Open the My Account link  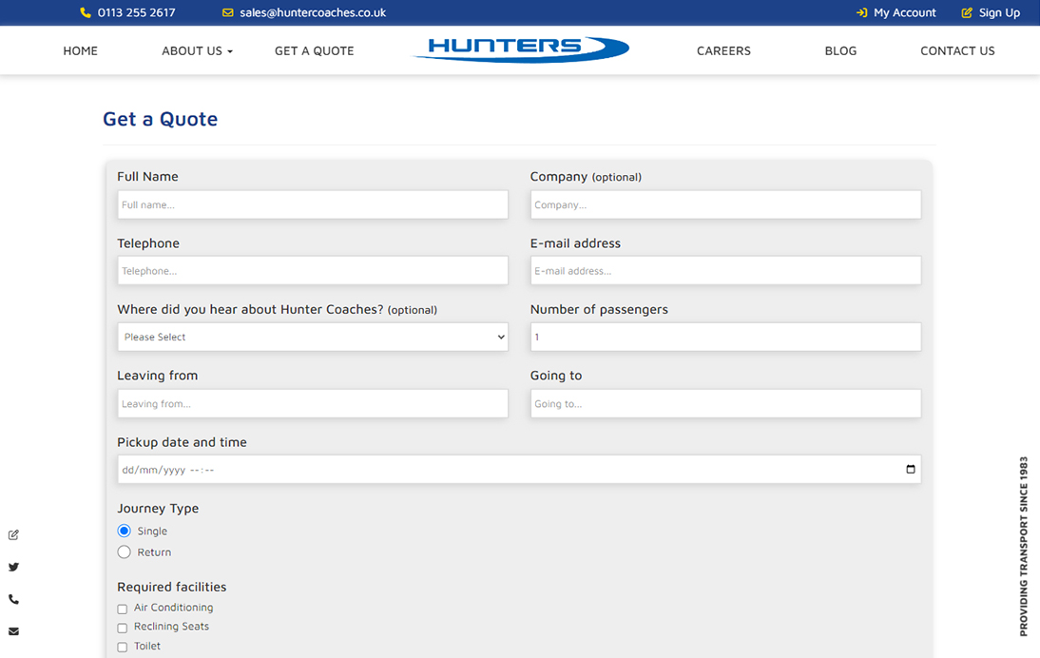pyautogui.click(x=896, y=13)
